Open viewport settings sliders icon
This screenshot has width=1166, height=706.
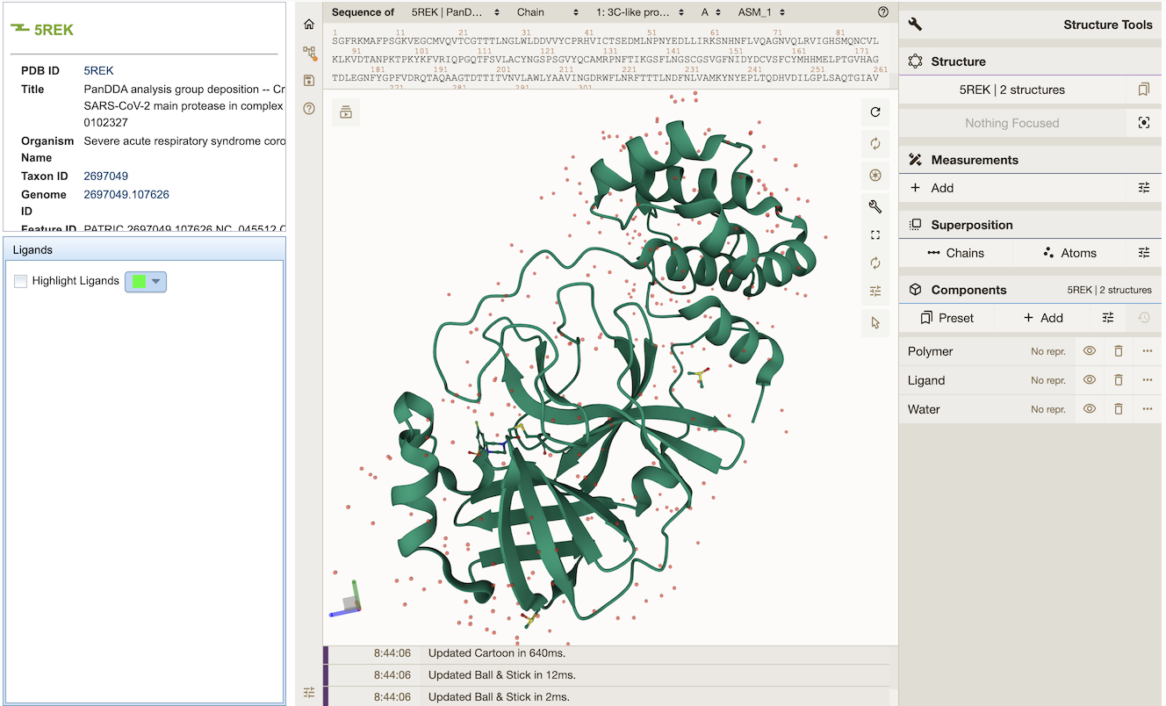coord(874,292)
